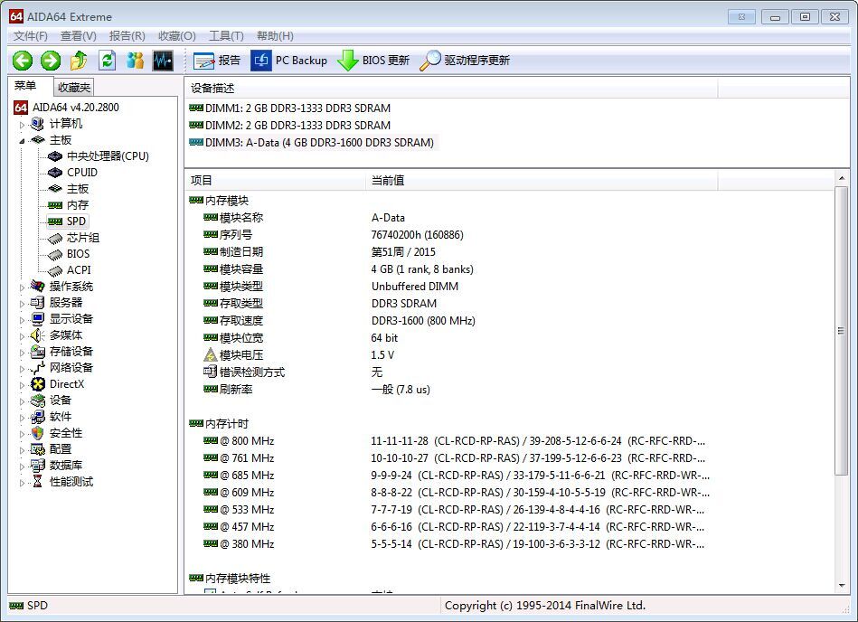Expand the 网络设备 tree node

click(x=22, y=369)
